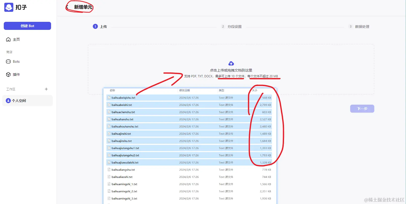Select step 3 数据处理 in the progress bar
The height and width of the screenshot is (204, 406).
click(x=359, y=27)
